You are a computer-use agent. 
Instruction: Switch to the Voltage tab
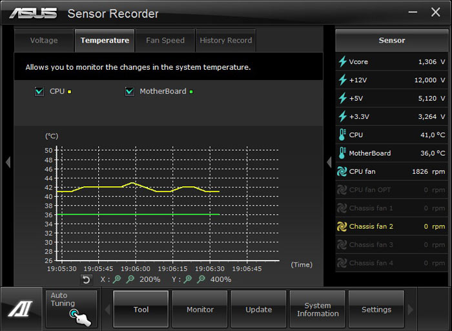pyautogui.click(x=44, y=40)
